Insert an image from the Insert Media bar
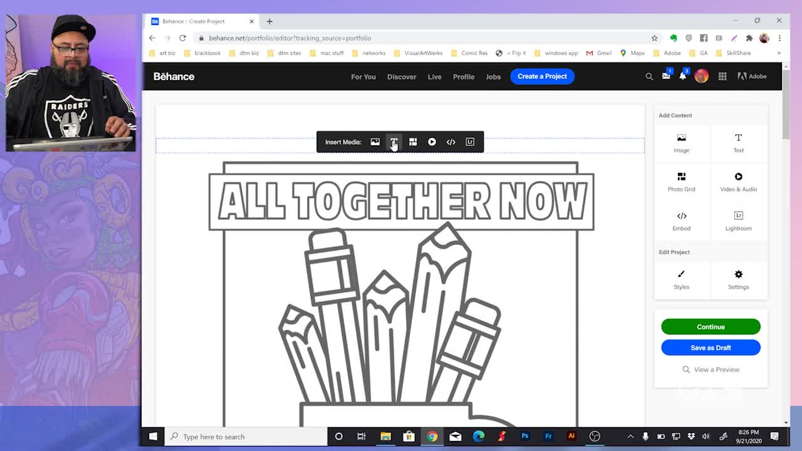The height and width of the screenshot is (451, 802). click(375, 142)
